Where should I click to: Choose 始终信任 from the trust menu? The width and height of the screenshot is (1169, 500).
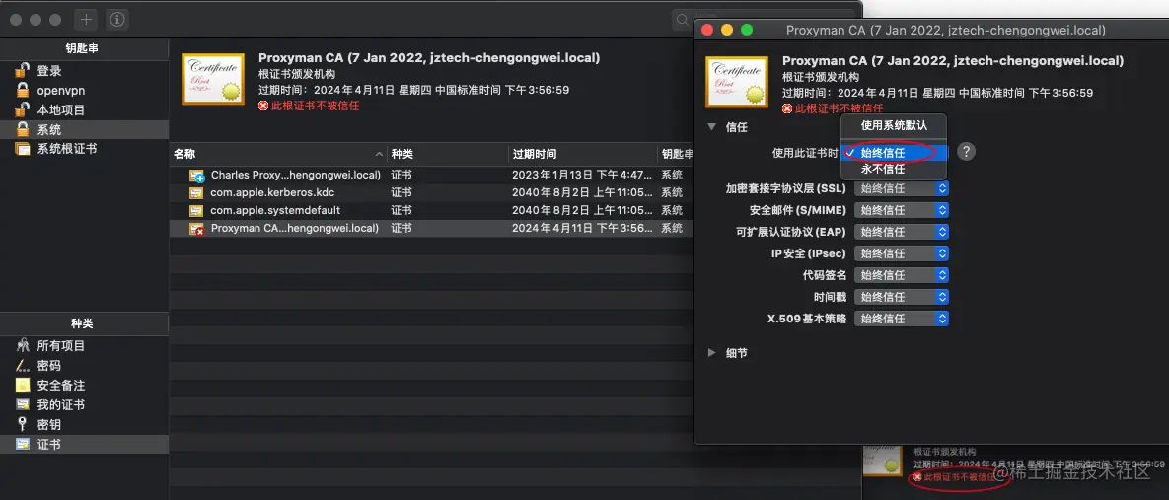click(894, 153)
